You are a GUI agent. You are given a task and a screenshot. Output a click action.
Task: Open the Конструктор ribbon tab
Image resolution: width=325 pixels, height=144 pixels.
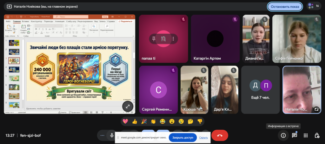[36, 21]
